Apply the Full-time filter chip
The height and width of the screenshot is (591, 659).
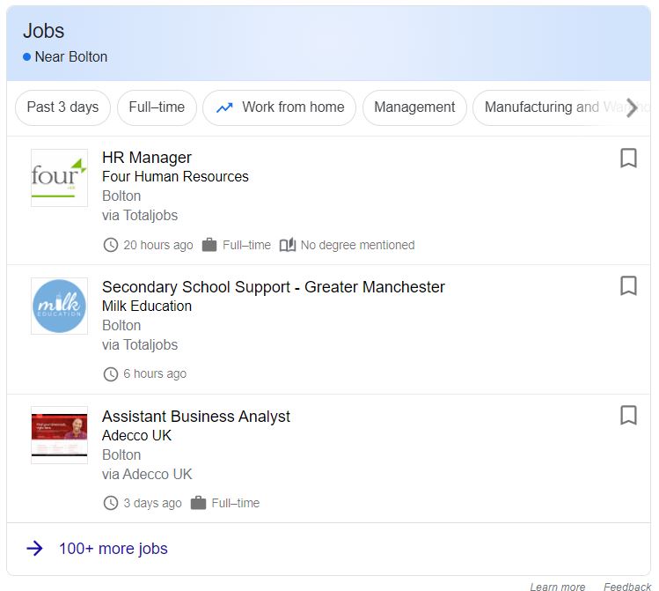[157, 107]
